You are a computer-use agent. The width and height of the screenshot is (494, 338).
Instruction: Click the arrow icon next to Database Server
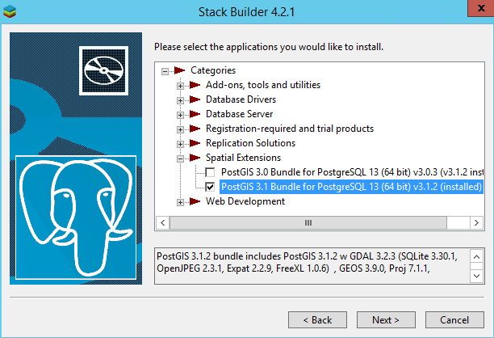pos(195,114)
